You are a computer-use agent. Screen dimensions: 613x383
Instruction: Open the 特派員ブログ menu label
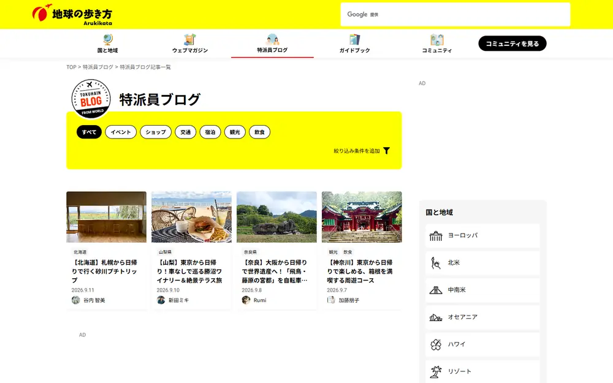click(273, 50)
